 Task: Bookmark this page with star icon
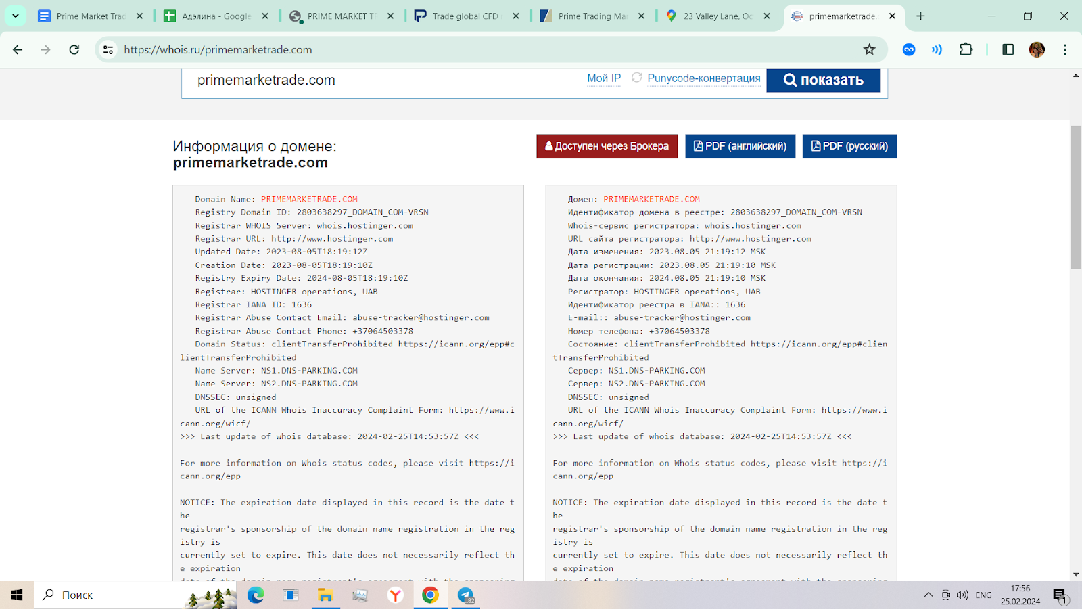coord(869,49)
